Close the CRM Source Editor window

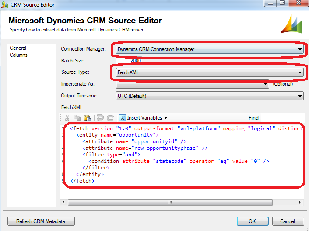point(298,3)
